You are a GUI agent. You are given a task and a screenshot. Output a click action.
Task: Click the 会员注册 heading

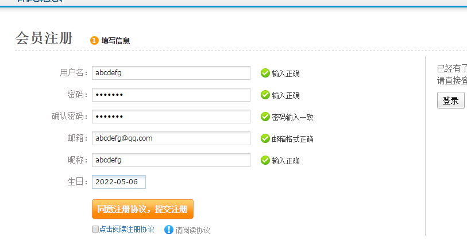click(x=44, y=38)
